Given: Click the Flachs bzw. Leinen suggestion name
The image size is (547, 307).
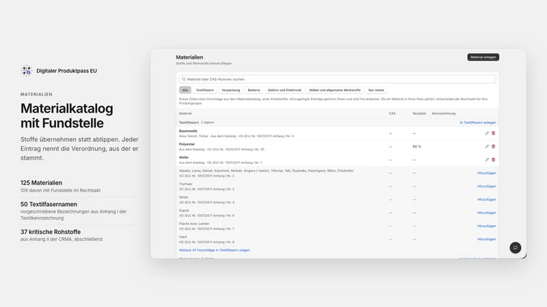Looking at the screenshot, I should point(194,224).
